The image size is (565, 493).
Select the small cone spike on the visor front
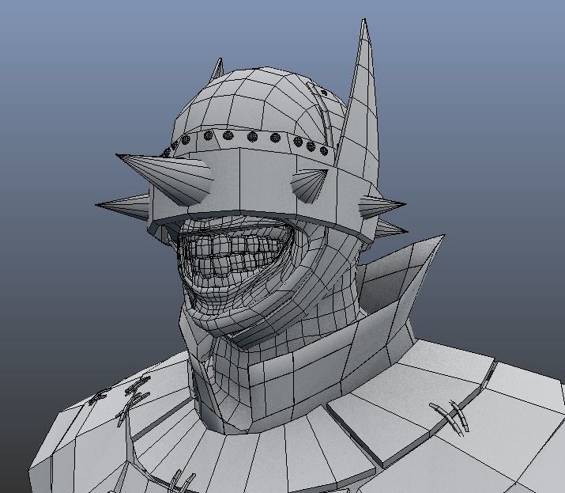pyautogui.click(x=311, y=186)
